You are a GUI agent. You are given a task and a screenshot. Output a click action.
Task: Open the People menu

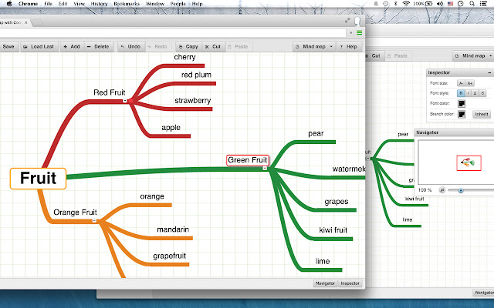178,4
